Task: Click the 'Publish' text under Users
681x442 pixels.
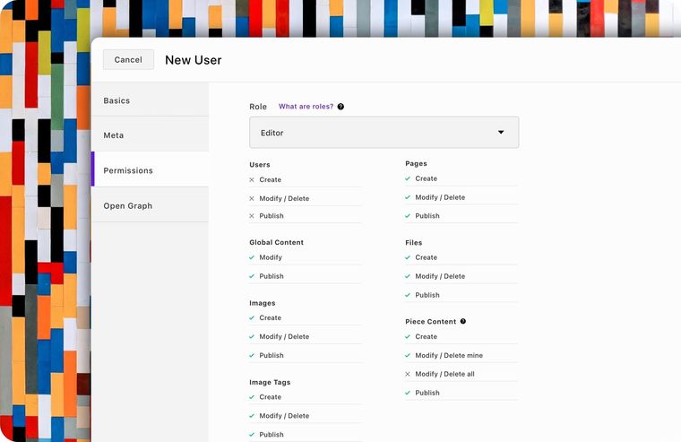Action: tap(272, 215)
